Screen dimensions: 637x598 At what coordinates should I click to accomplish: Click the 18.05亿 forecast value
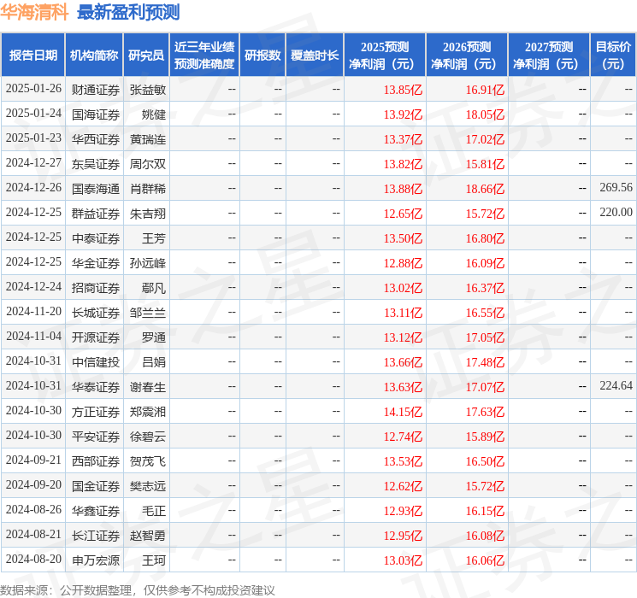tap(485, 114)
